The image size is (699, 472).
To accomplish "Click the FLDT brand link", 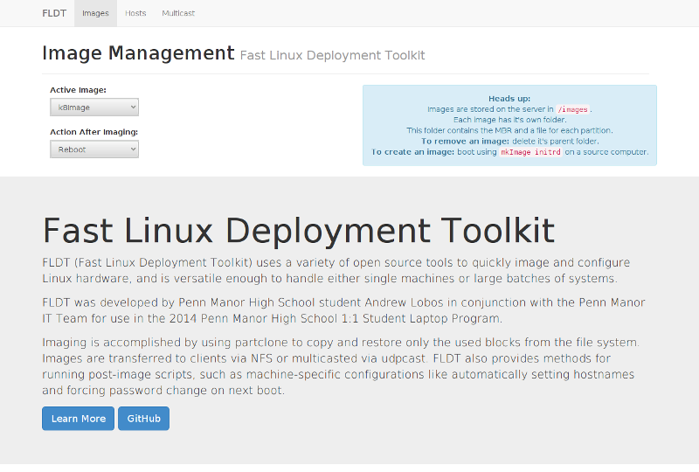I will point(54,13).
